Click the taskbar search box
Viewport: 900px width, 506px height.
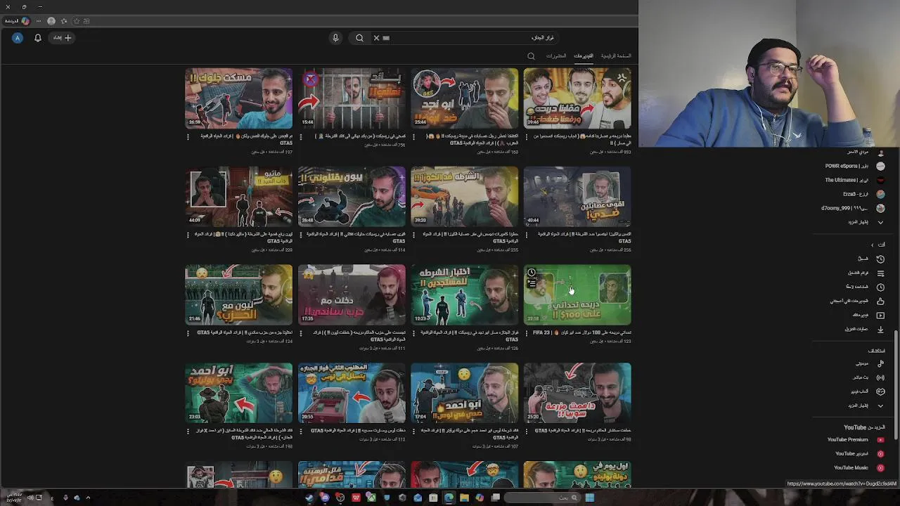(543, 498)
